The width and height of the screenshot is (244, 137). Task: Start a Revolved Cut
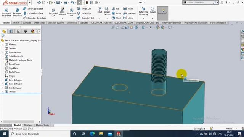(71, 13)
